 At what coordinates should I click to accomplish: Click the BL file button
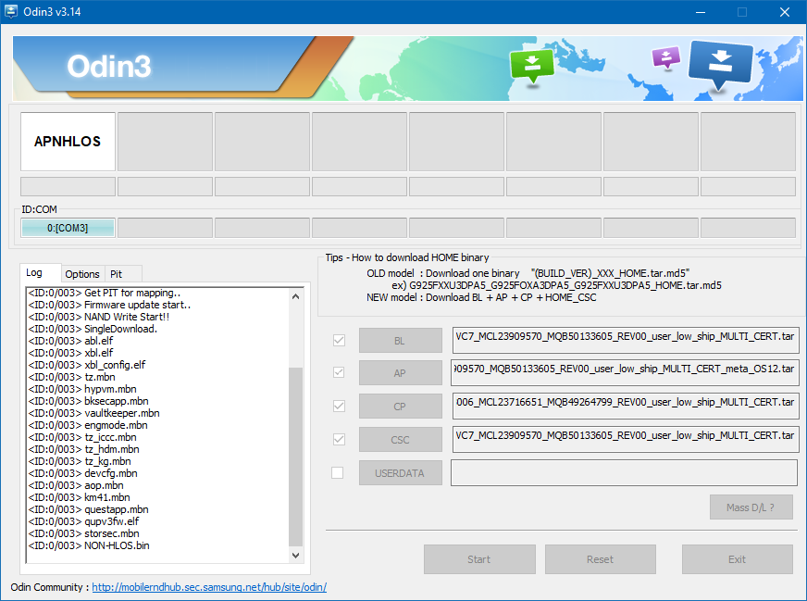coord(401,341)
